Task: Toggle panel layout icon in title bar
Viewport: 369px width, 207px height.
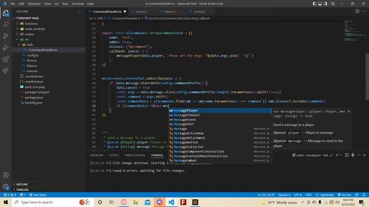Action: click(320, 3)
